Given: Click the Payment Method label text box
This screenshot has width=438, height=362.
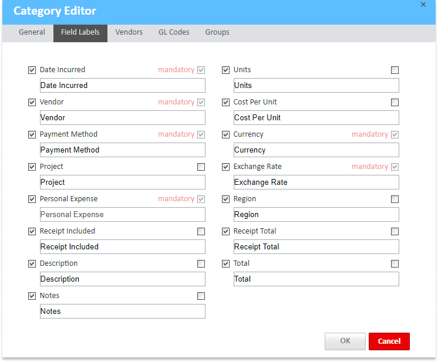Looking at the screenshot, I should pos(122,150).
